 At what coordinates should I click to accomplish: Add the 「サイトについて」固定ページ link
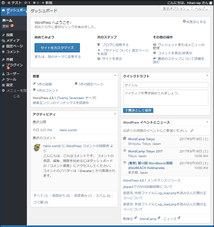(x=123, y=52)
